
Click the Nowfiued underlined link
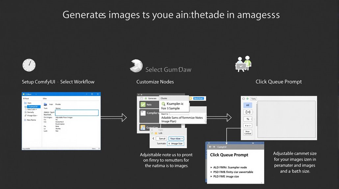click(x=47, y=114)
